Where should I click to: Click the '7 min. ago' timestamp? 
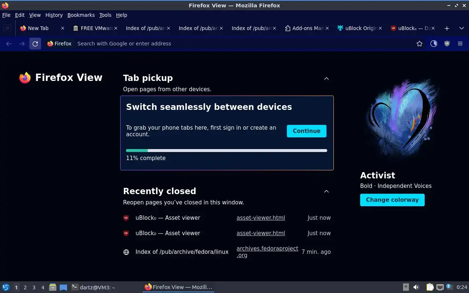coord(316,252)
